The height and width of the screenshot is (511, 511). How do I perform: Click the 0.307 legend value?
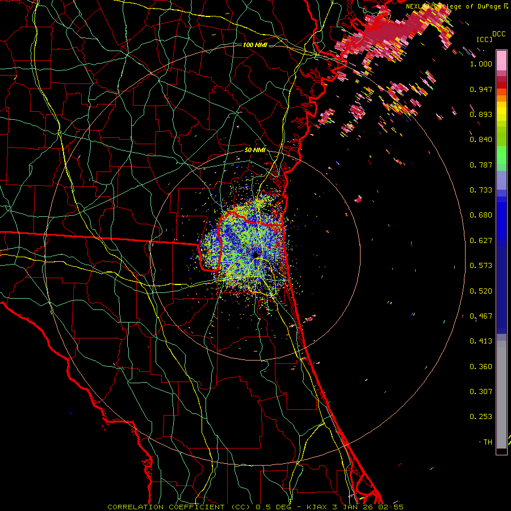point(481,392)
